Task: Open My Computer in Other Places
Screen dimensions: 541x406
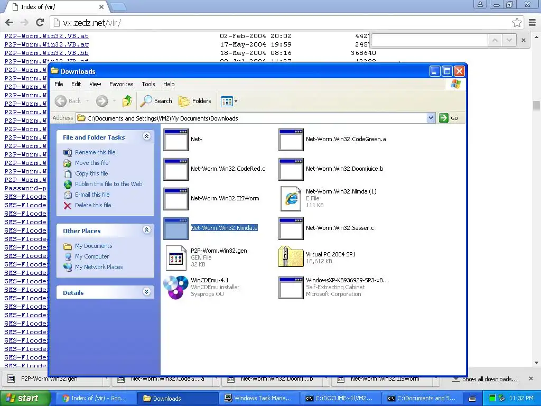Action: (92, 256)
